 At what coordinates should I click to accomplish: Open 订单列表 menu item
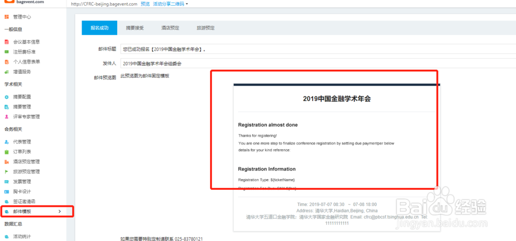click(22, 152)
